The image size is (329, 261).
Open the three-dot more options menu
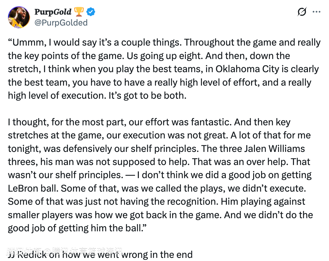point(317,12)
